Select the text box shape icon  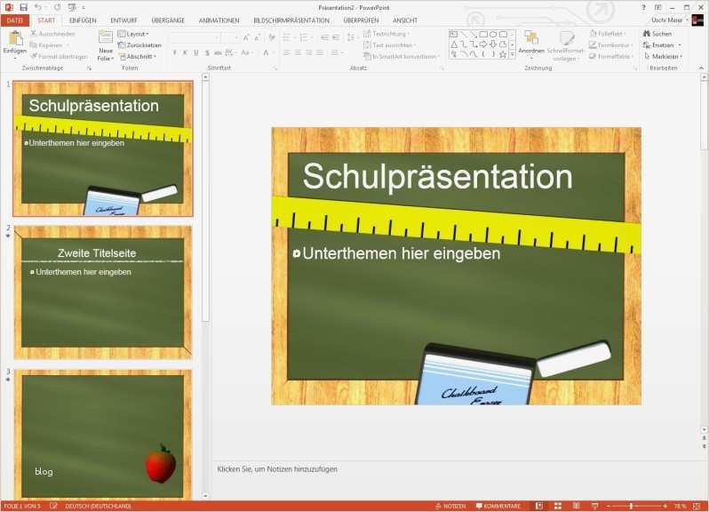tap(454, 35)
